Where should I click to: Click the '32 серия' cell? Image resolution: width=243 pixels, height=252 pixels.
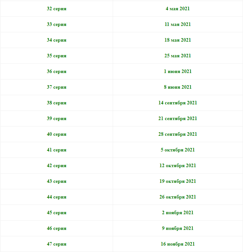click(x=57, y=9)
